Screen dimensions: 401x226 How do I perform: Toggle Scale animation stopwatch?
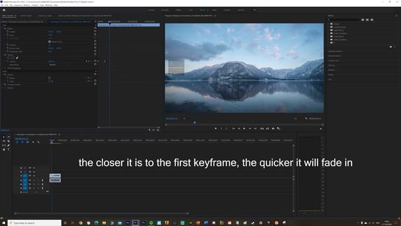[8, 35]
